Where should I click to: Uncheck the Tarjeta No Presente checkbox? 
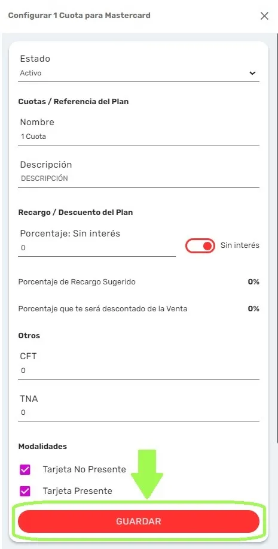25,469
